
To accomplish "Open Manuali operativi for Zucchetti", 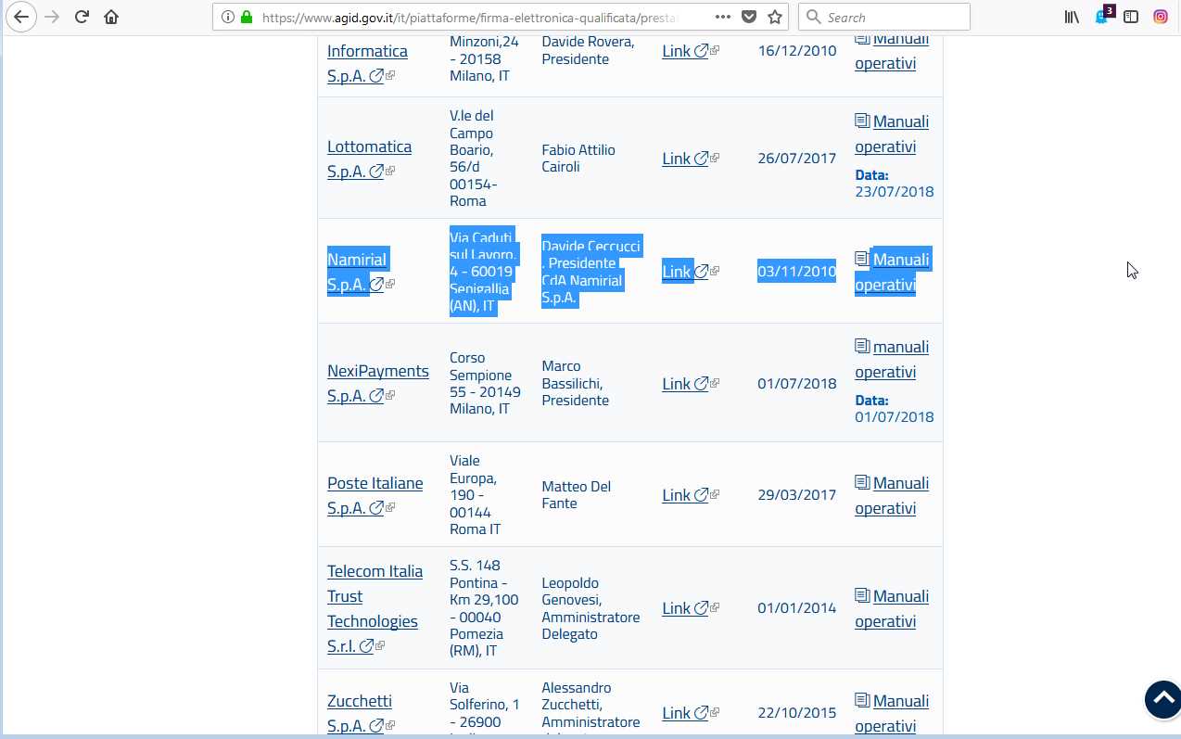I will tap(892, 713).
